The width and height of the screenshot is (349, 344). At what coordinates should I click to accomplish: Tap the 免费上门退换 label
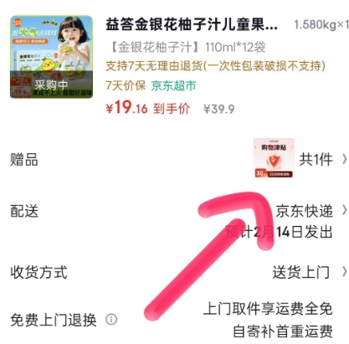54,320
